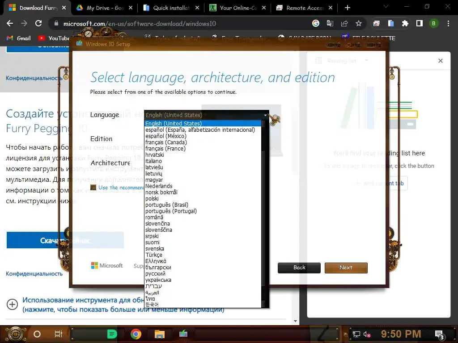Click the browser forward arrow
Image resolution: width=458 pixels, height=343 pixels.
(x=24, y=23)
